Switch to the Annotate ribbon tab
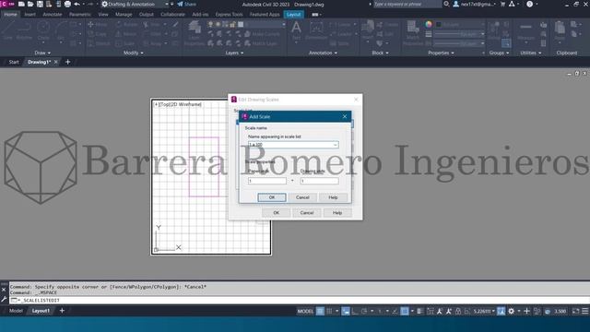This screenshot has width=590, height=332. click(x=53, y=15)
